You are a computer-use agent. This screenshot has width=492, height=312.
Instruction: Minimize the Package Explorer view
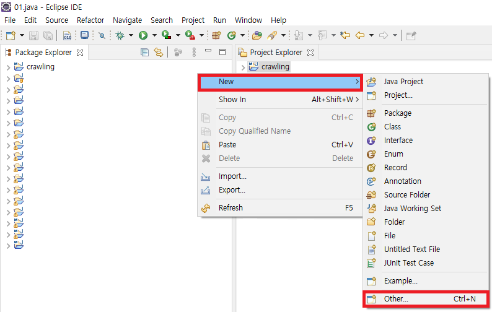(208, 51)
